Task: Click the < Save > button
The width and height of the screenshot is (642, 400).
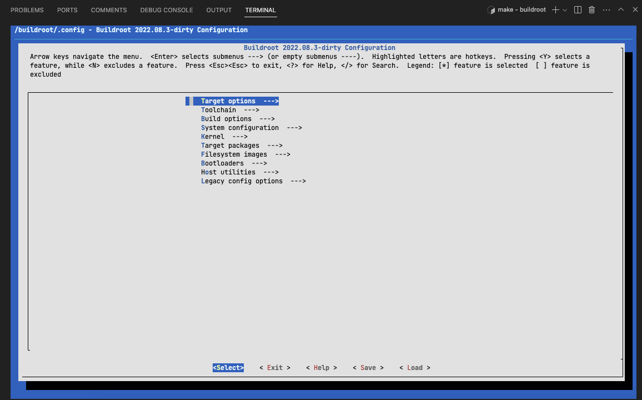Action: (x=368, y=368)
